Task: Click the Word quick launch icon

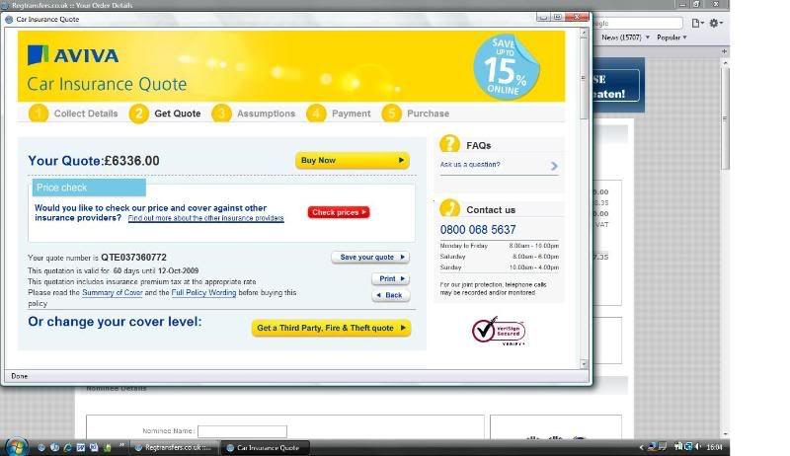Action: pos(81,447)
